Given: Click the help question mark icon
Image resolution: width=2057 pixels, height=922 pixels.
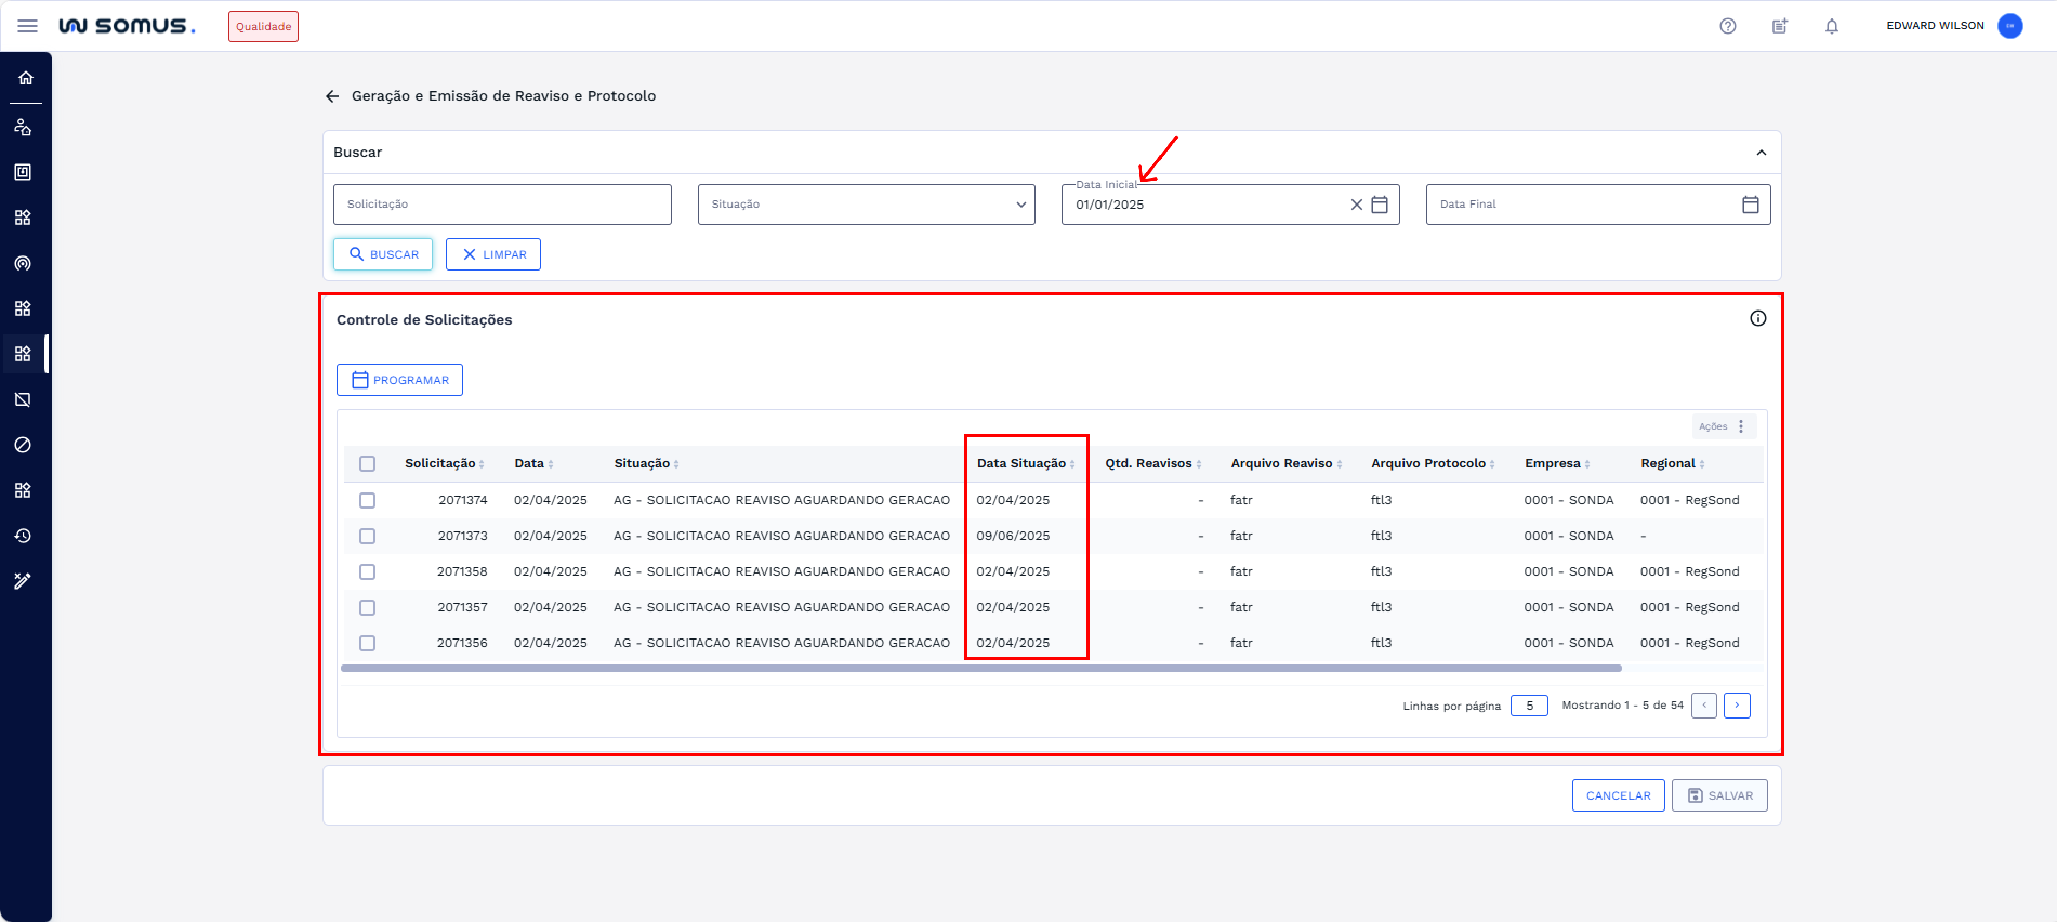Looking at the screenshot, I should pyautogui.click(x=1727, y=25).
